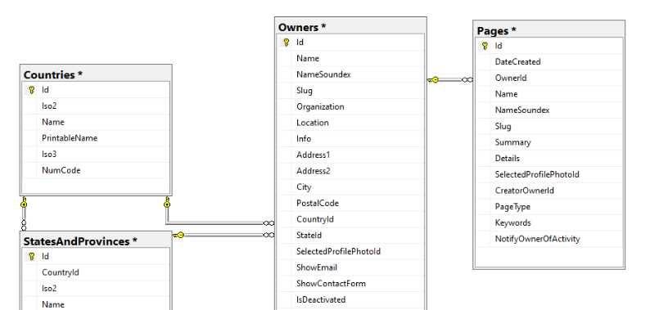Select the Owners table title bar
This screenshot has height=310, width=650.
click(350, 27)
